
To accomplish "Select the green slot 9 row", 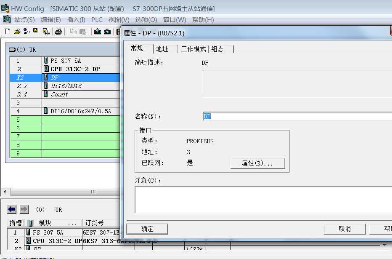I will [x=65, y=153].
